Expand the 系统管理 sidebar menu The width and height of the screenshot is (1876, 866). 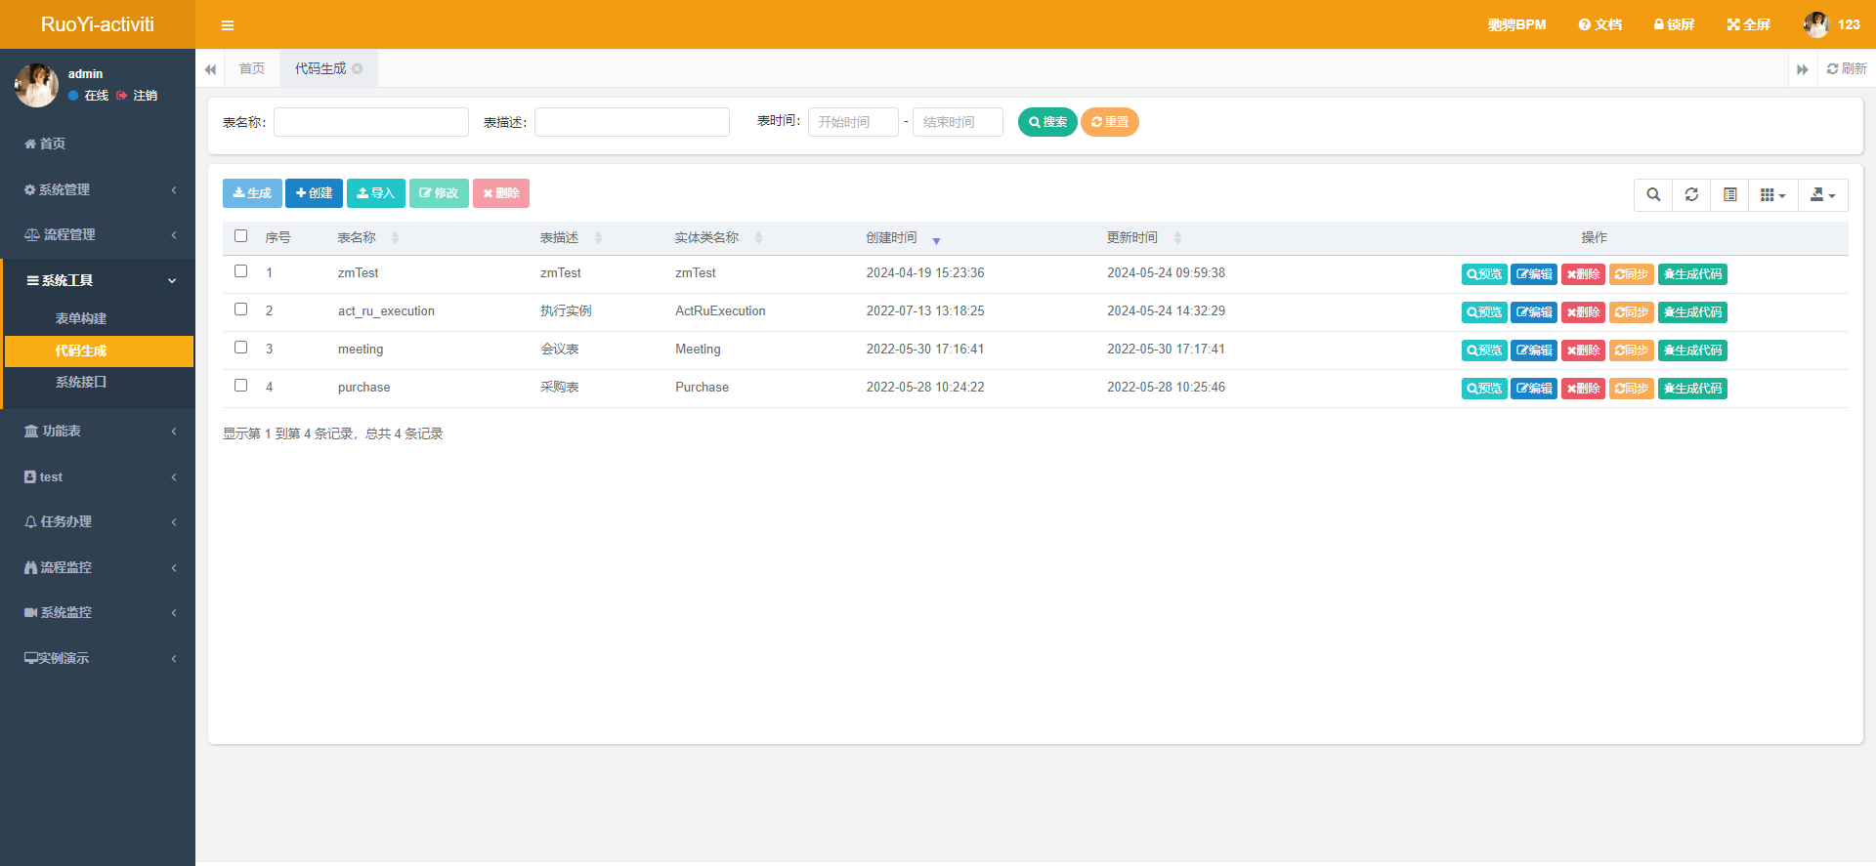[98, 189]
